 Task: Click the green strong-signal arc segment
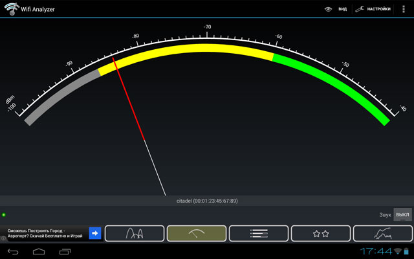(x=335, y=84)
